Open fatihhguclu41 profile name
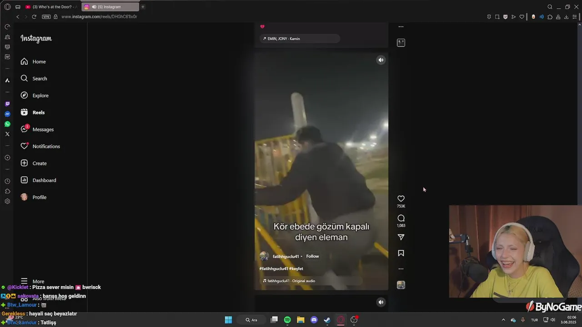 click(286, 257)
